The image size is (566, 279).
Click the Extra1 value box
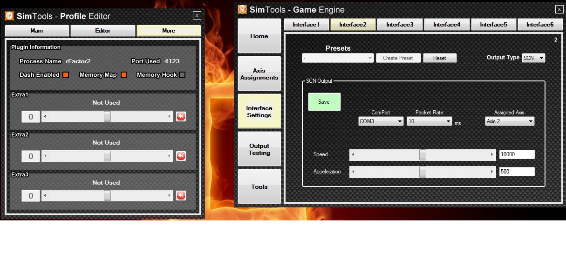click(x=31, y=117)
